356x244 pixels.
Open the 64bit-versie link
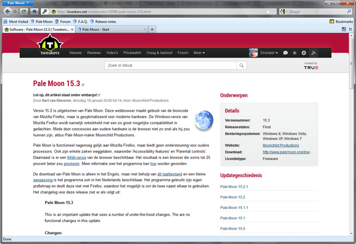click(76, 158)
